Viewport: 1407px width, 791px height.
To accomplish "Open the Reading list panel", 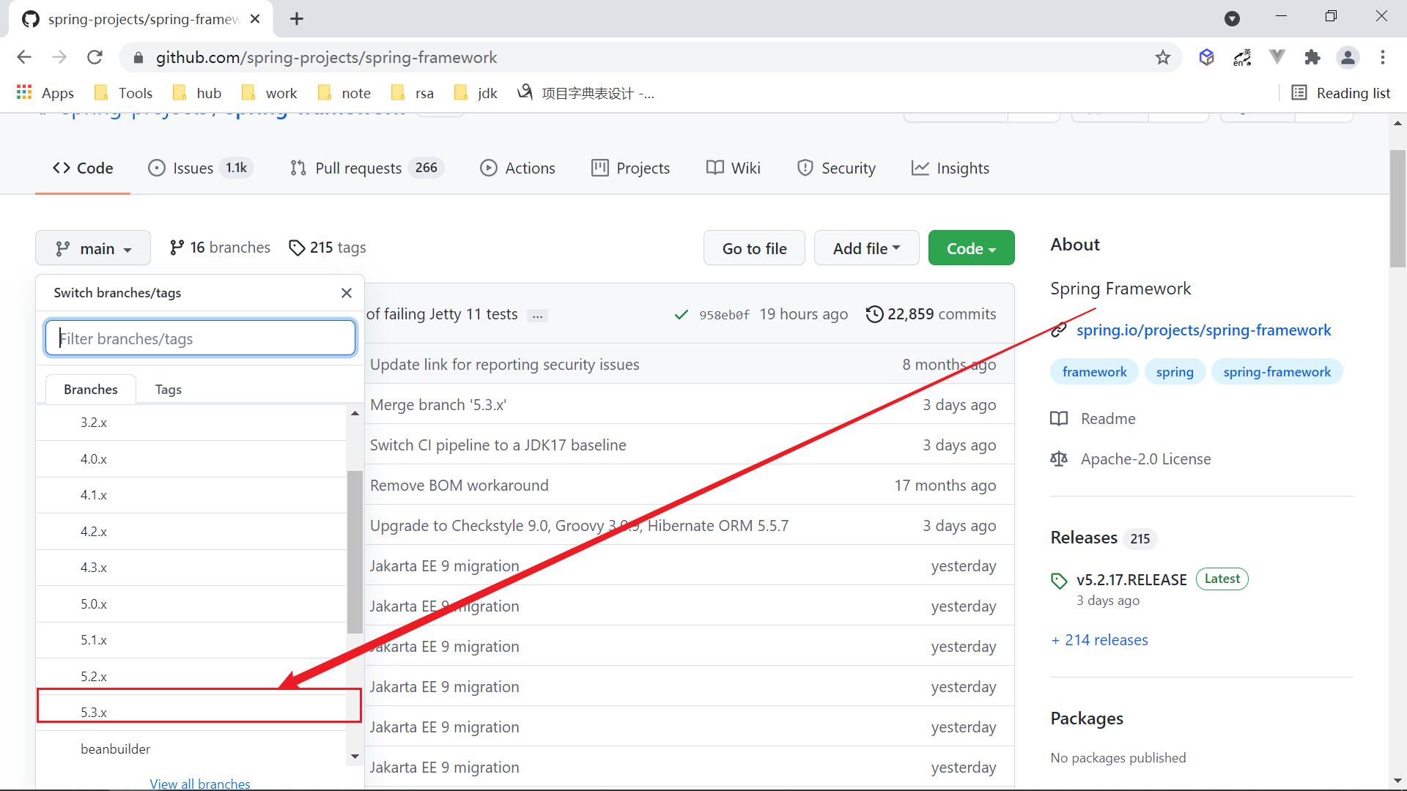I will point(1341,93).
